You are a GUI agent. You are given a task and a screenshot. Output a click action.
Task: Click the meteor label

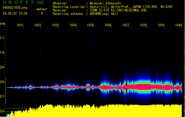[x=42, y=9]
